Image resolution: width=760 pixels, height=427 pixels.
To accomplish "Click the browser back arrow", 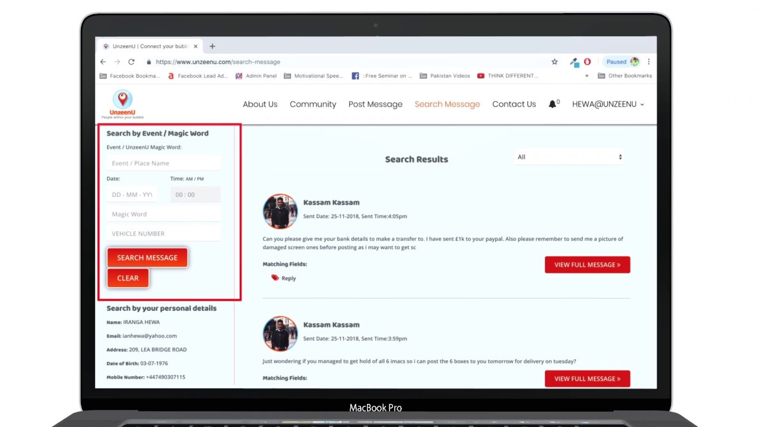I will 103,62.
